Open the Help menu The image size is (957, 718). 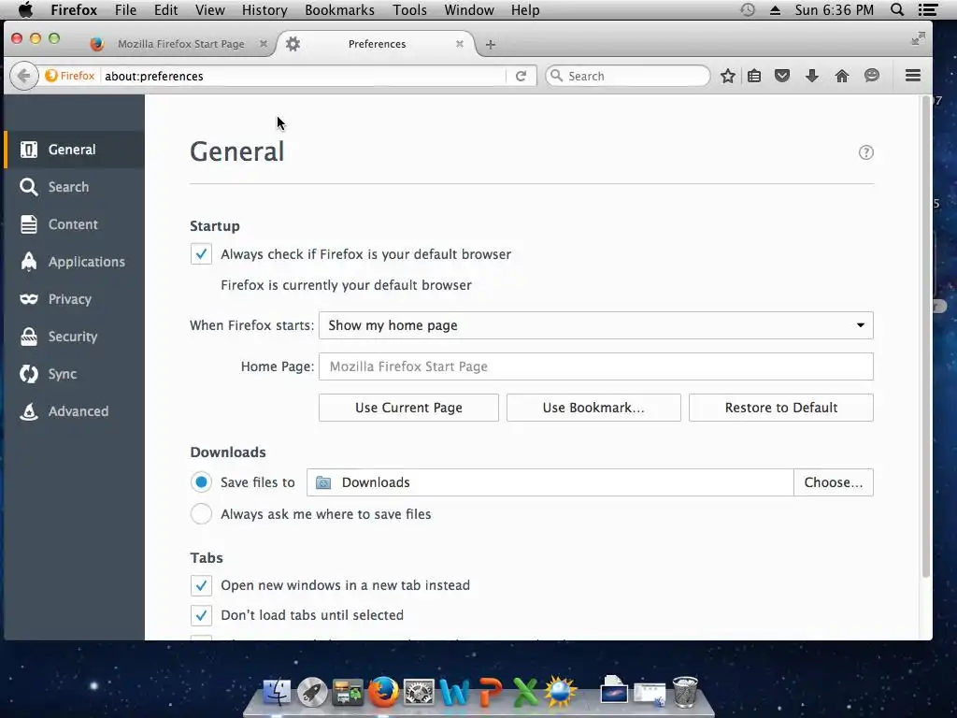tap(525, 9)
